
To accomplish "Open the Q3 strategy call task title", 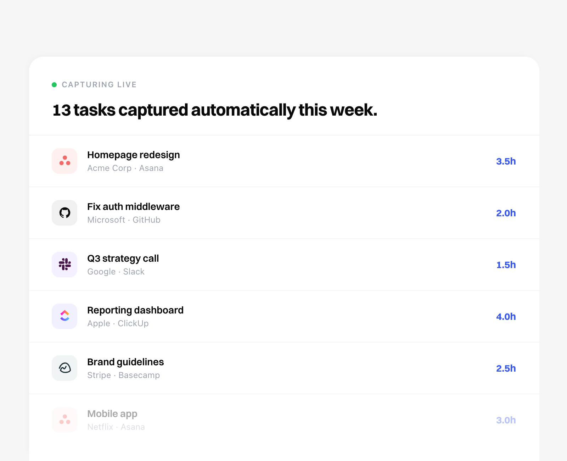I will [x=123, y=259].
